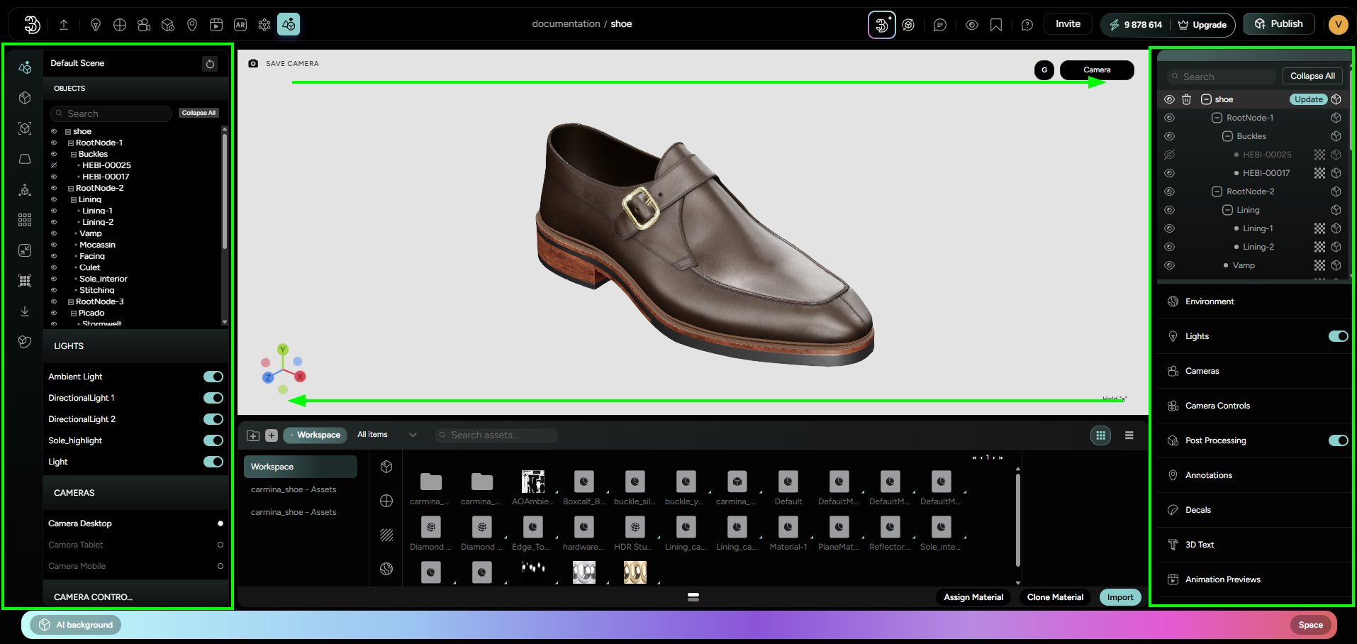
Task: Click the camera icon beside Save Camera
Action: [x=253, y=64]
